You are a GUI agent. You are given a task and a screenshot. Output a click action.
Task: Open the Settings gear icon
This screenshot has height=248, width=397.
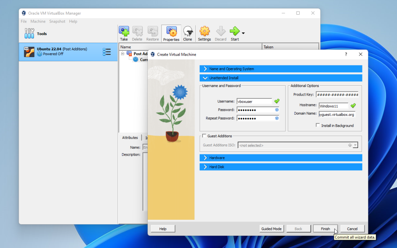tap(204, 32)
